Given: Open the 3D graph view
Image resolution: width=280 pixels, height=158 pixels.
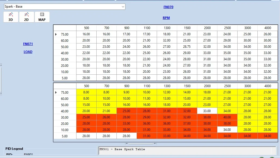Looking at the screenshot, I should pos(11,17).
